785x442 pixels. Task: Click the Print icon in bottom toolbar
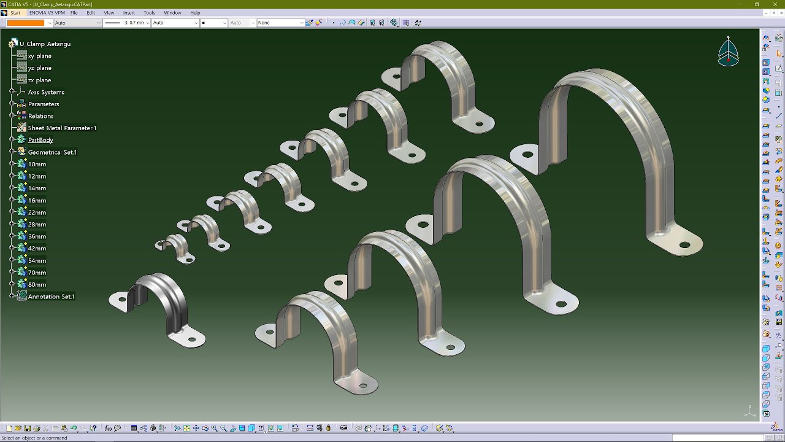37,428
